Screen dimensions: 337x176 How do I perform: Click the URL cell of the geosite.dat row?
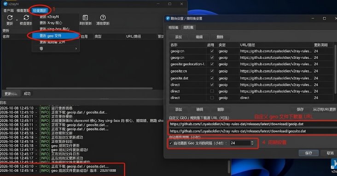(276, 78)
